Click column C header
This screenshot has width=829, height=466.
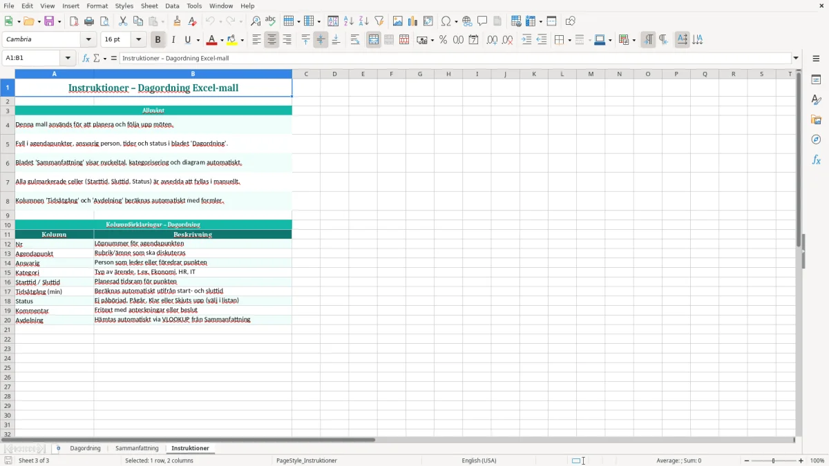[x=306, y=74]
